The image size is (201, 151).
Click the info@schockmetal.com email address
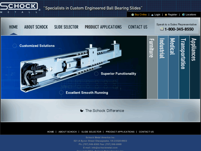105,148
